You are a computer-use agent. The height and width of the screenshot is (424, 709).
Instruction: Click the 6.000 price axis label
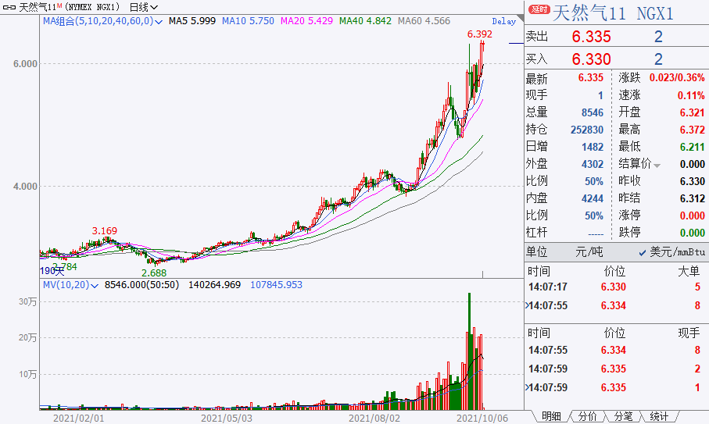[25, 64]
